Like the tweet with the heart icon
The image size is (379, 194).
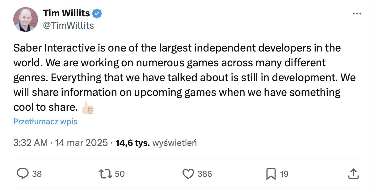(x=188, y=174)
